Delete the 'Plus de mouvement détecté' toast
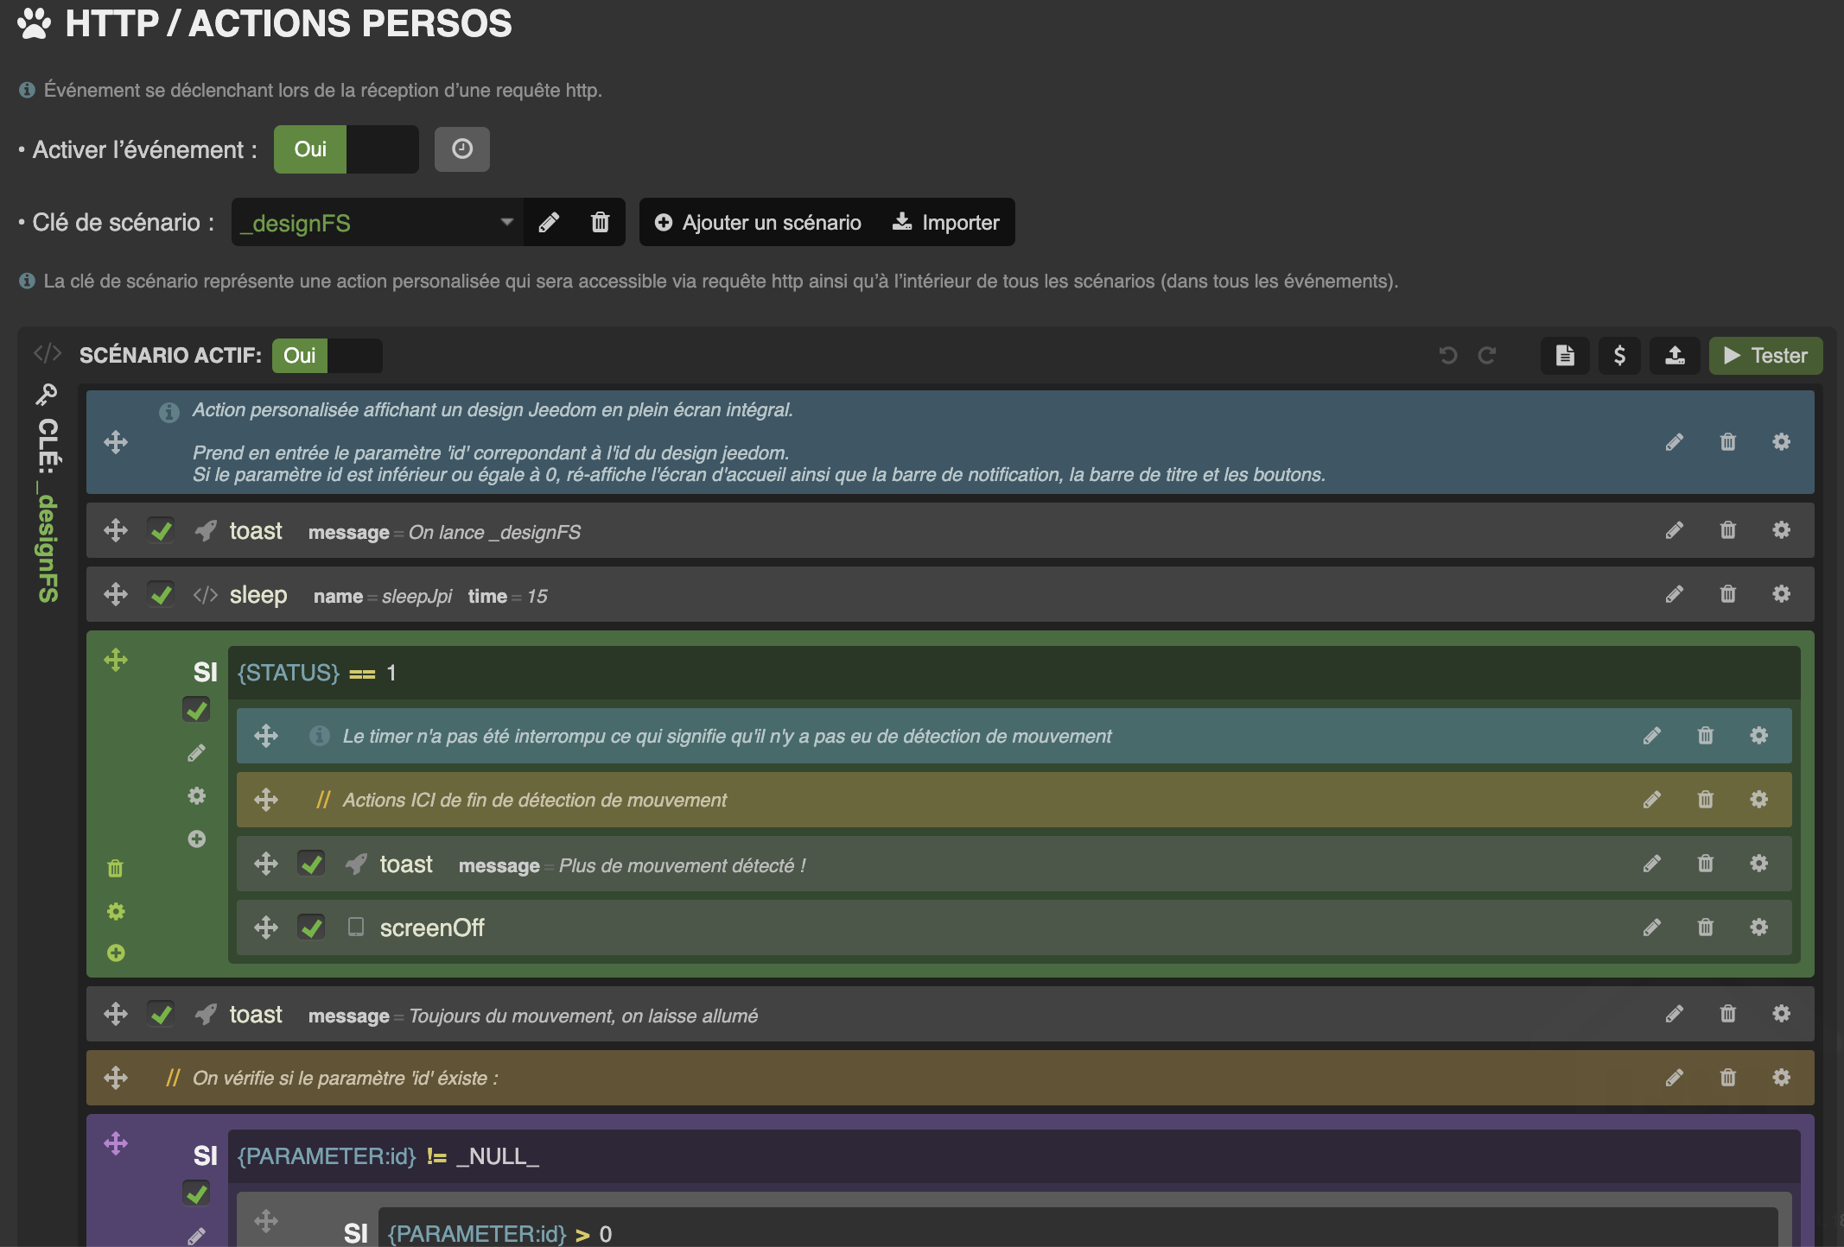1844x1247 pixels. (x=1706, y=864)
